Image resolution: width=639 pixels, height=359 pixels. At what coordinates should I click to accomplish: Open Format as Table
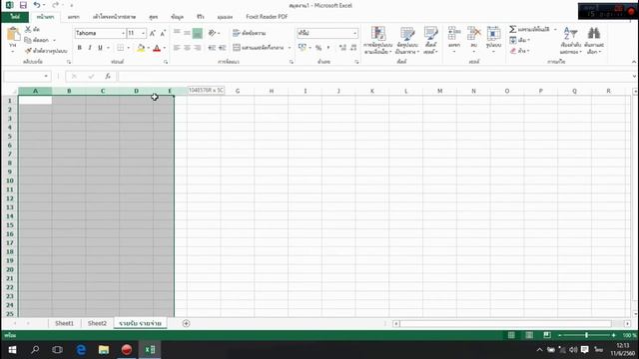407,40
